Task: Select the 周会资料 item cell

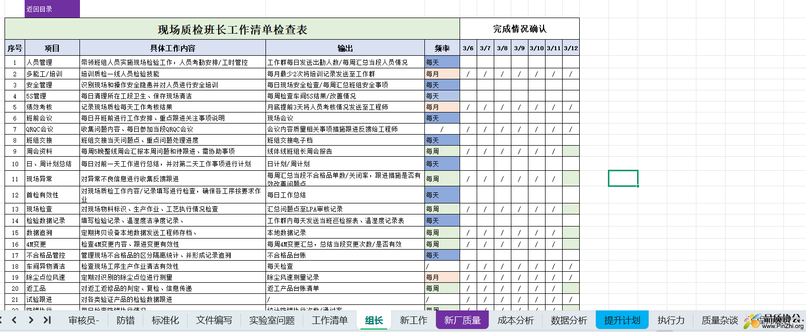Action: (x=52, y=151)
